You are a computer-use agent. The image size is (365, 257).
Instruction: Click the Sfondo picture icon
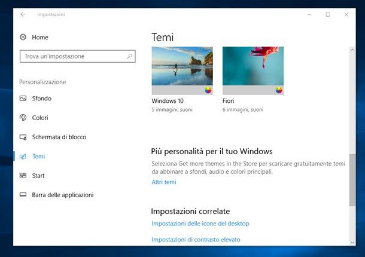[23, 98]
